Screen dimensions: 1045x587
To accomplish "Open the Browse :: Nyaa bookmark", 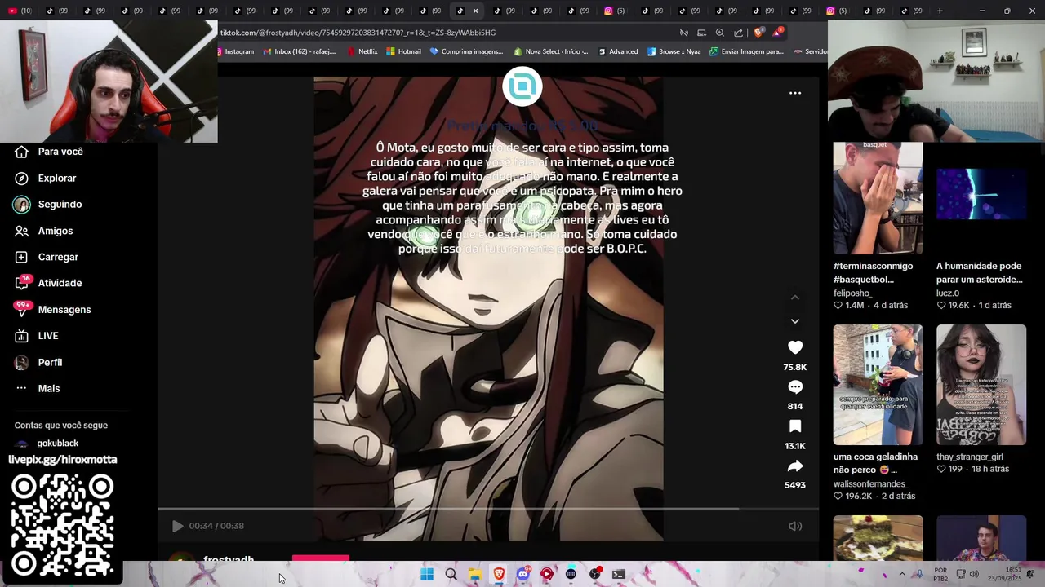I will 674,51.
